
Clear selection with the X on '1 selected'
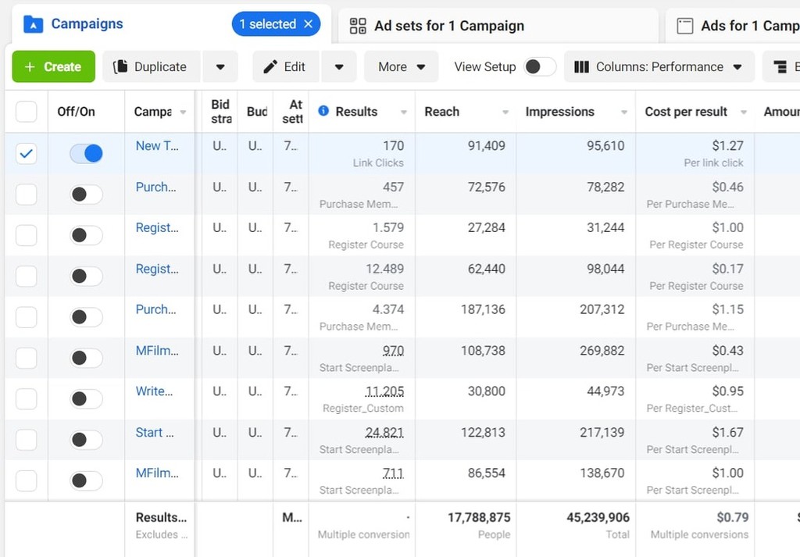click(308, 24)
